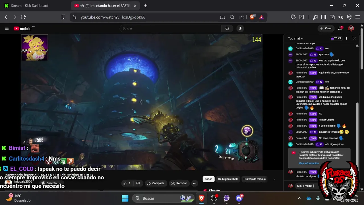View site information icon beside URL
Viewport: 364px width, 205px height.
click(75, 17)
